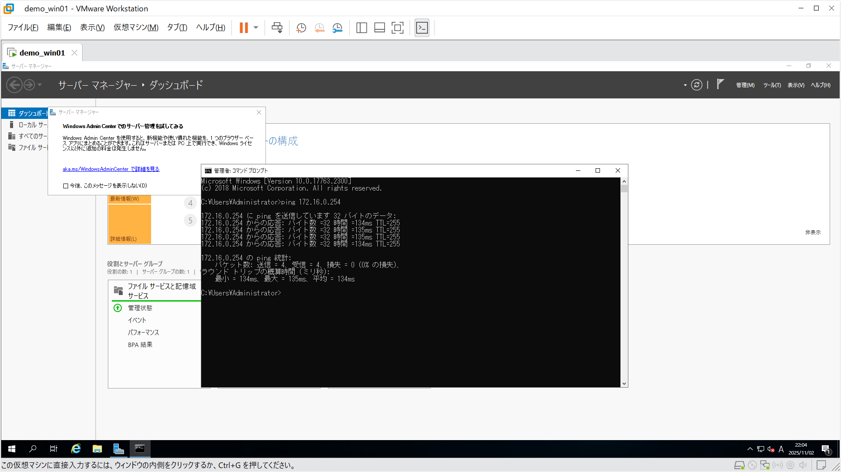Open Internet Explorer from taskbar

pos(76,449)
